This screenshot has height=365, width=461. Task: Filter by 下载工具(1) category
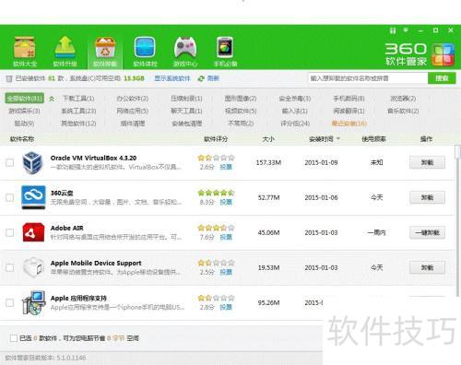click(x=78, y=99)
